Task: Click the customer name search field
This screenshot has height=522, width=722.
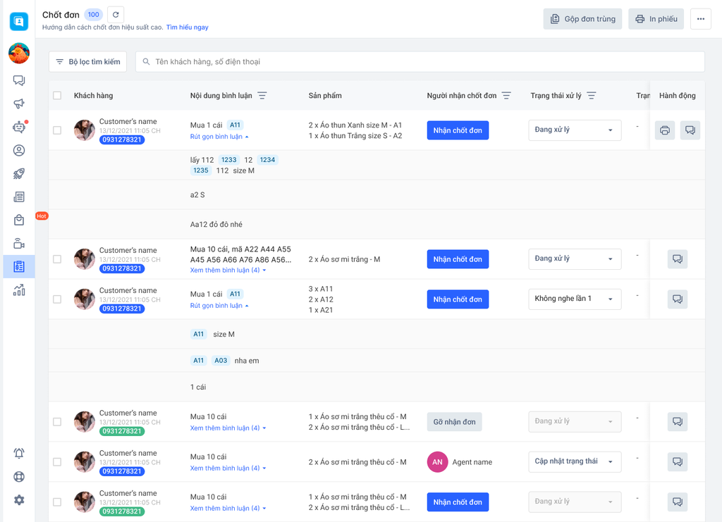Action: 423,62
